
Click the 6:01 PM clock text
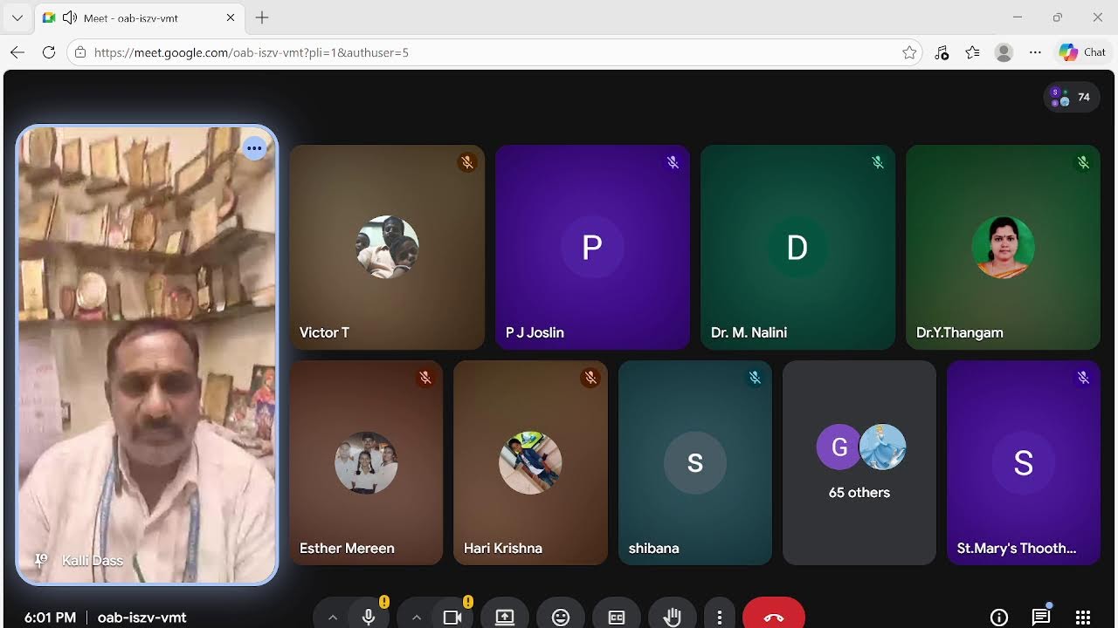pos(50,617)
